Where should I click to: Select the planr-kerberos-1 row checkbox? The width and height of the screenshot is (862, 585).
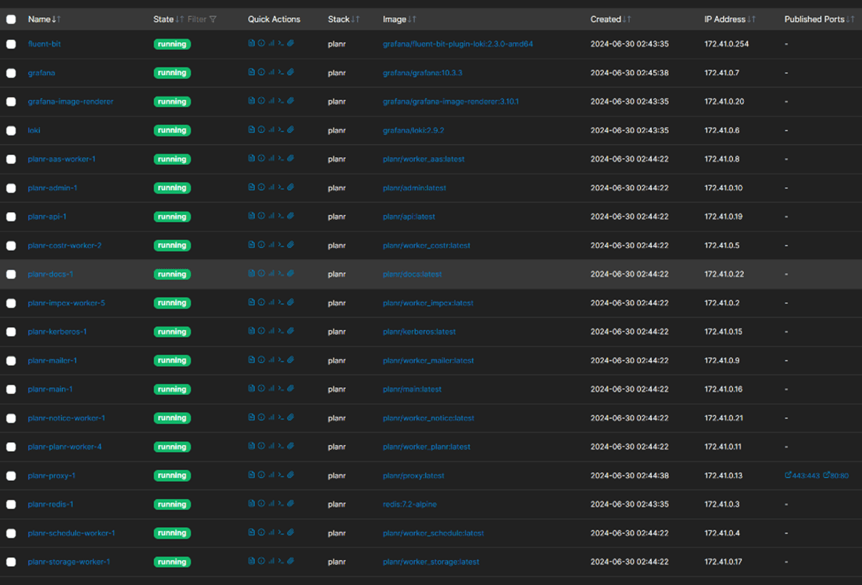[x=11, y=332]
